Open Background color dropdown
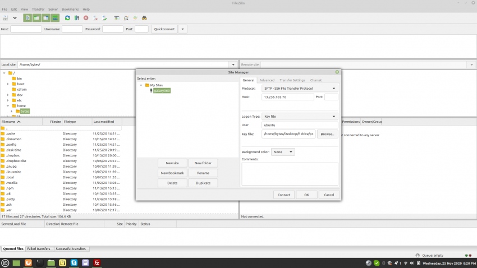Image resolution: width=477 pixels, height=268 pixels. 283,152
